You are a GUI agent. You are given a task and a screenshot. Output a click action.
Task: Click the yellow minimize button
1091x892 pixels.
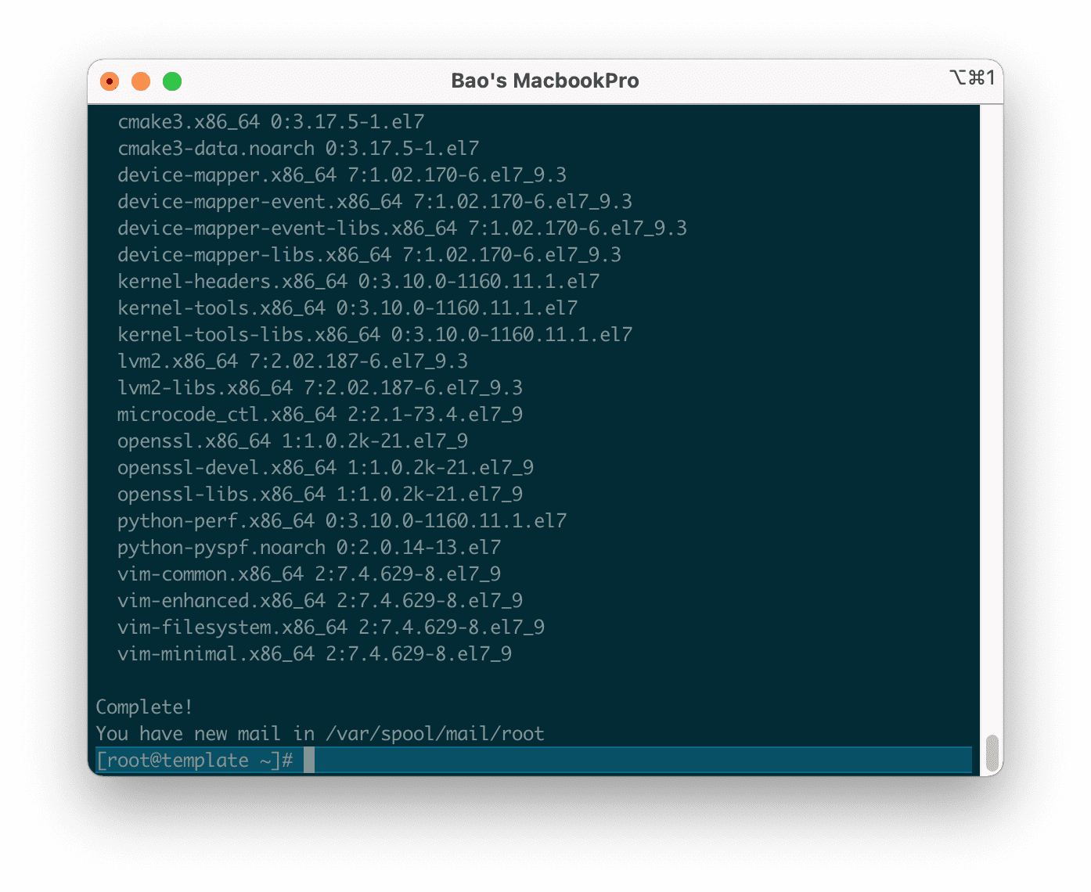pos(141,81)
